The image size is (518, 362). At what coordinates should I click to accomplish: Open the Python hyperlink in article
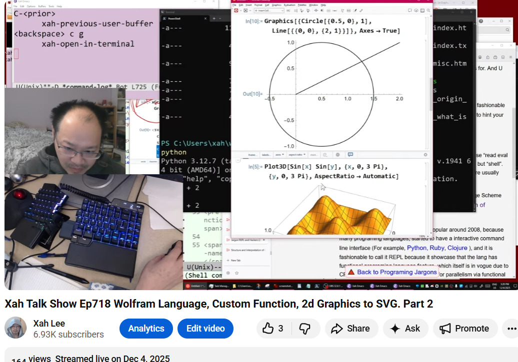(x=416, y=248)
